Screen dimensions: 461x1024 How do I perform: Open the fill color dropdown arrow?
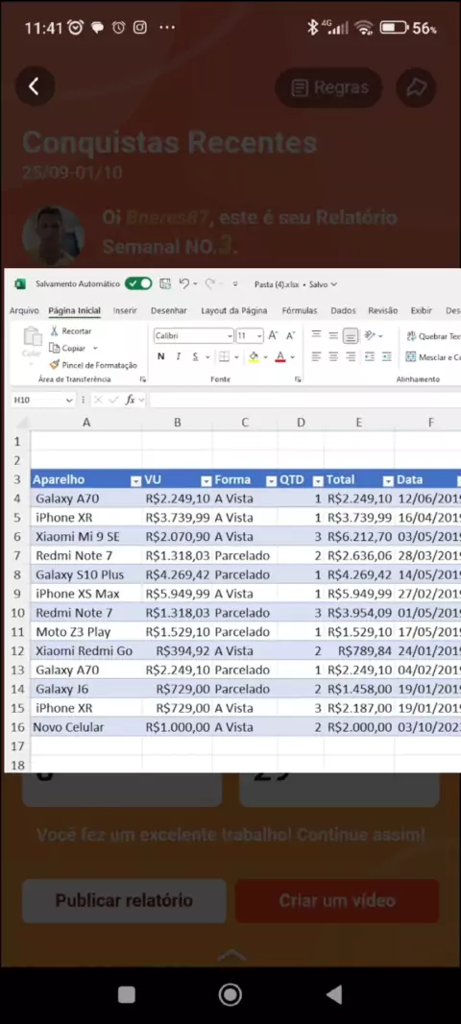tap(266, 357)
